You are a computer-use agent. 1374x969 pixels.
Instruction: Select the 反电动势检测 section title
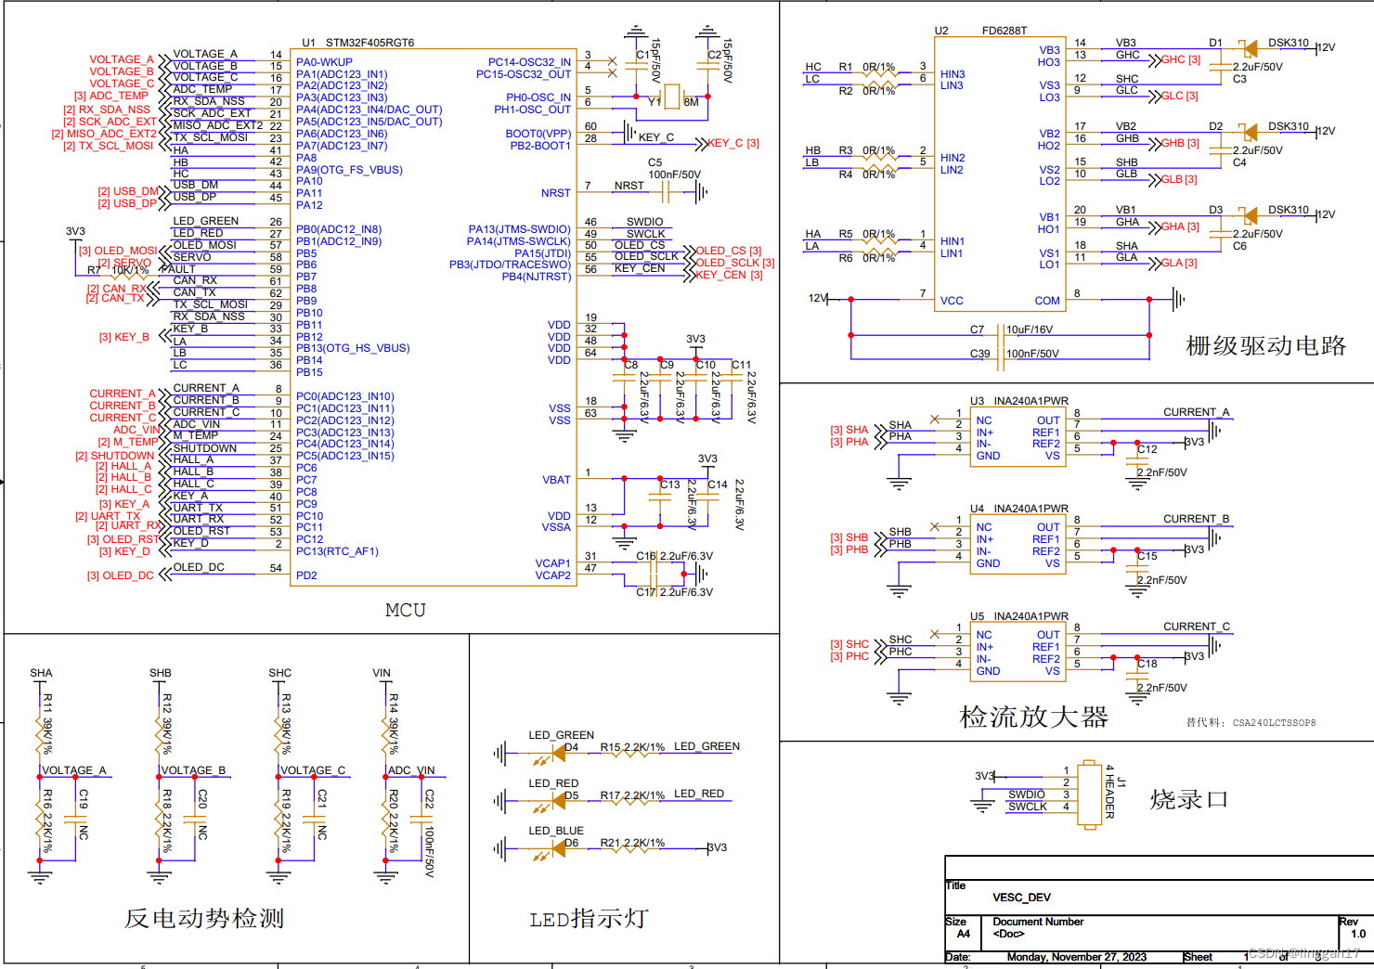click(x=204, y=918)
